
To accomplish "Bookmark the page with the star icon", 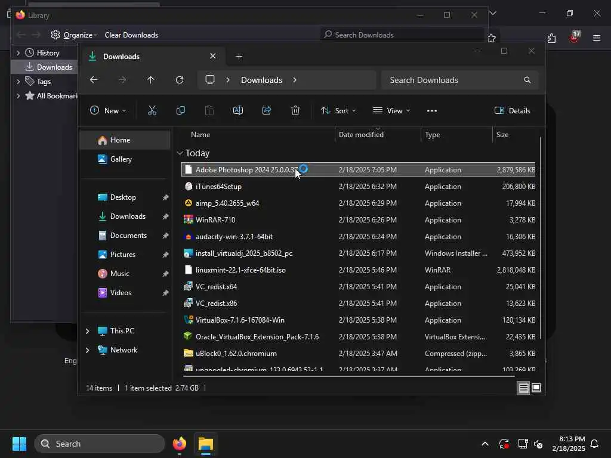I will [x=492, y=38].
